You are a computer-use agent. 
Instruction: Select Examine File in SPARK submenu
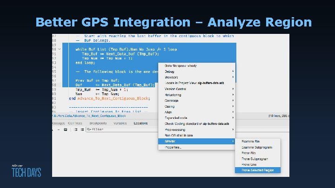click(x=258, y=142)
